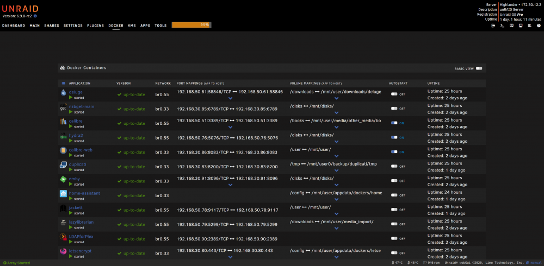Open the Plugins tab
Screen dimensions: 544x266
pos(95,26)
